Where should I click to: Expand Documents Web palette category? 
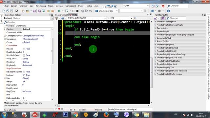tap(156, 38)
